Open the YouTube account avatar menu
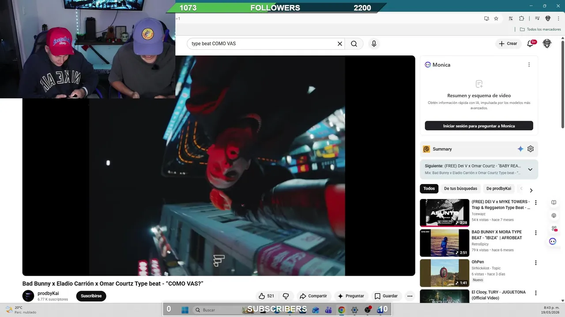Screen dimensions: 565x317 point(547,44)
